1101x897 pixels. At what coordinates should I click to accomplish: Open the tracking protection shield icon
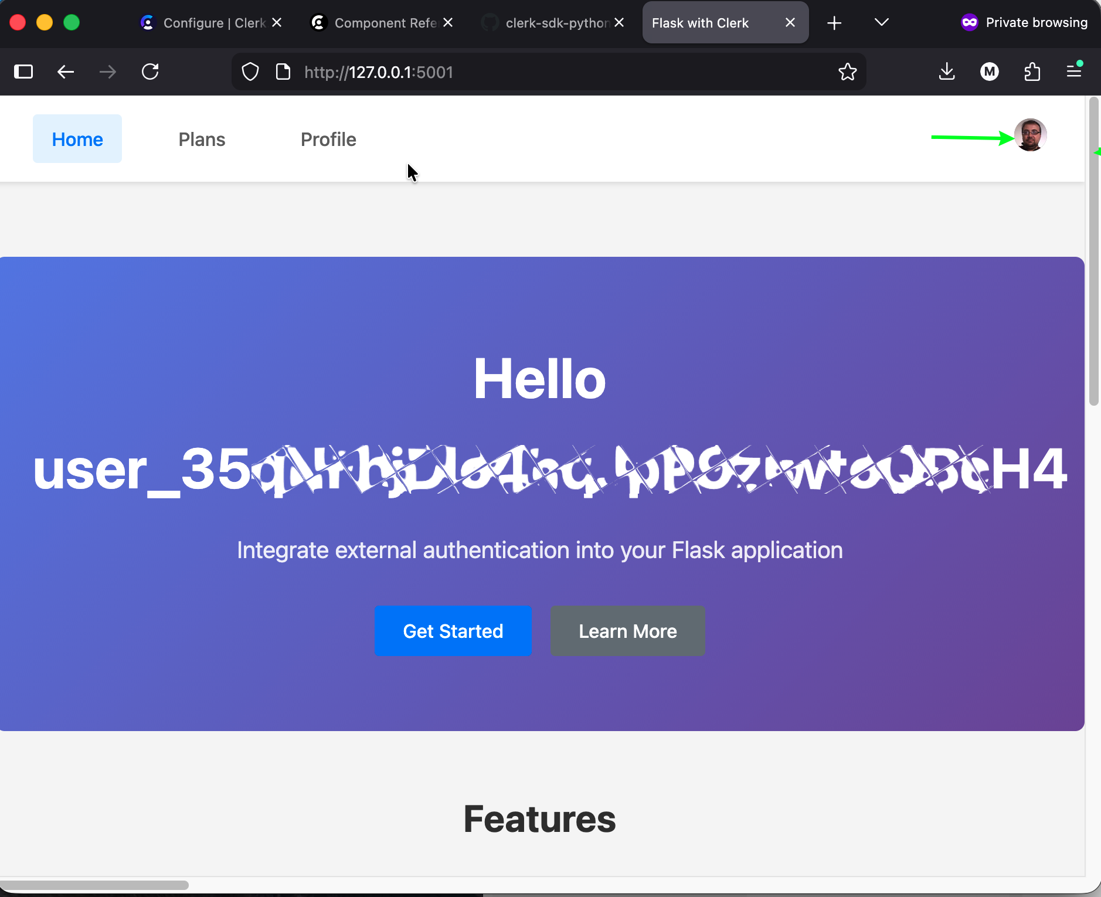(250, 72)
